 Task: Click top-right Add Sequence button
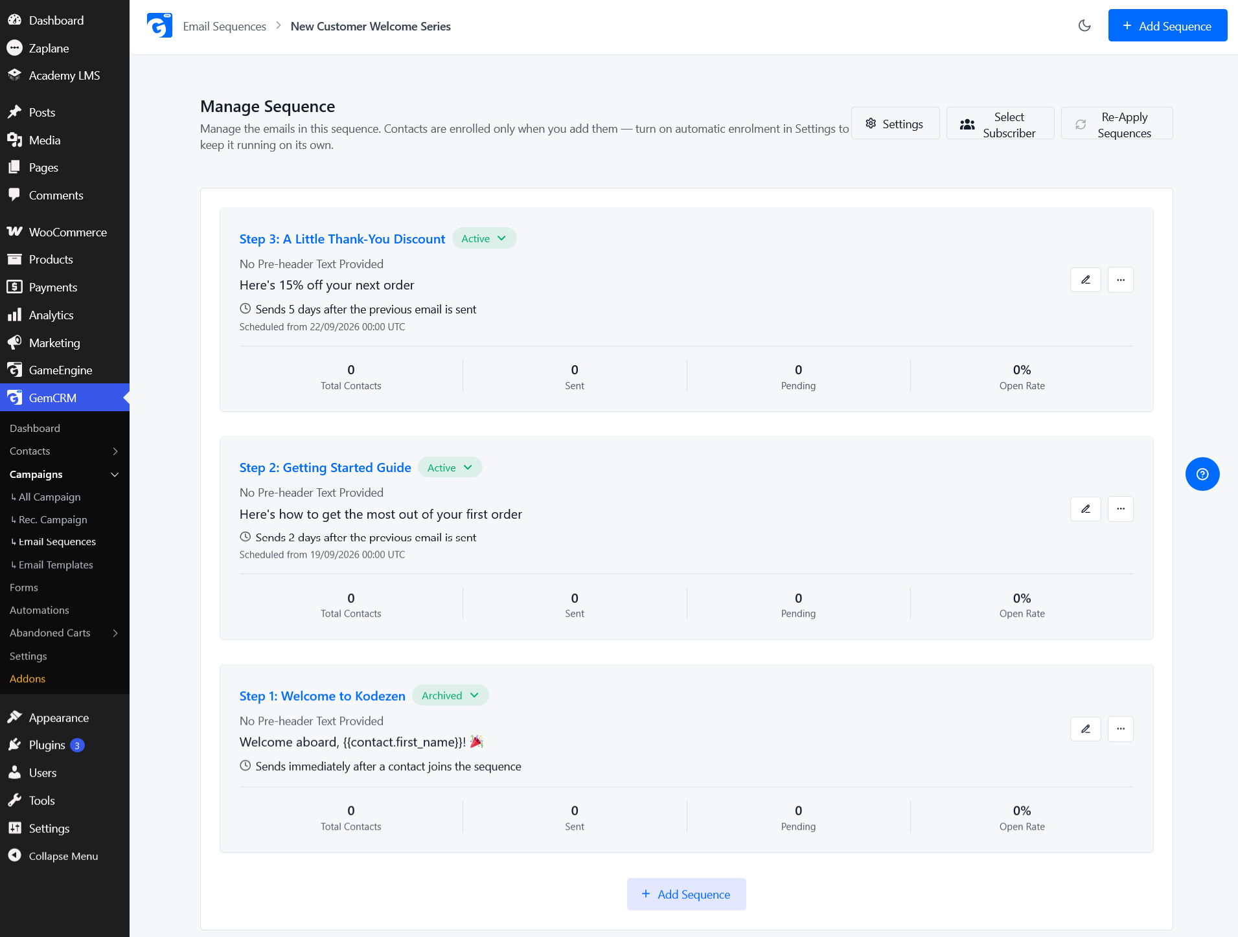(1167, 25)
